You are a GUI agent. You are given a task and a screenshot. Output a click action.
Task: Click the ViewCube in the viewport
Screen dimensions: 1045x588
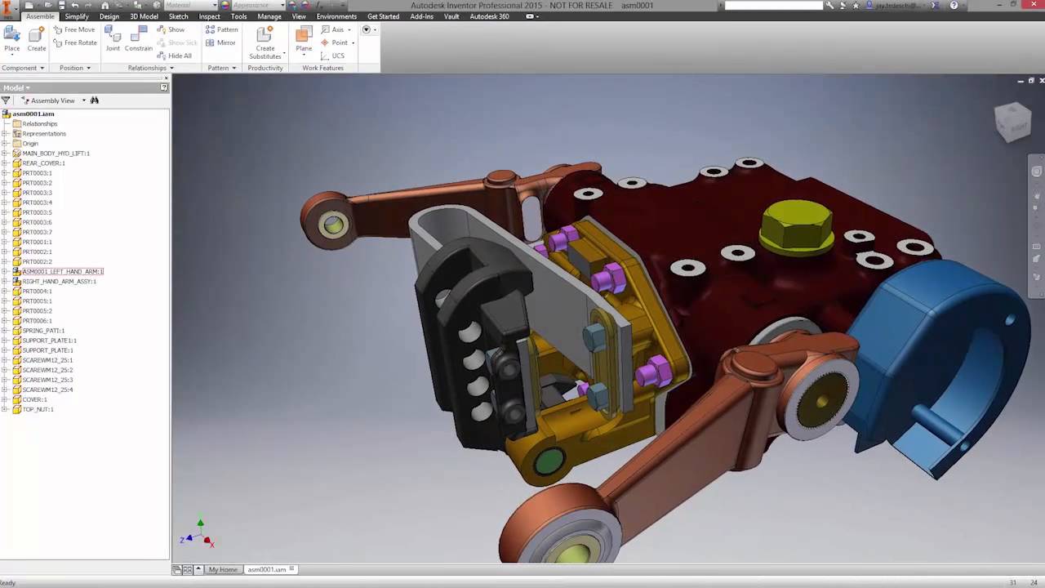[x=1013, y=120]
